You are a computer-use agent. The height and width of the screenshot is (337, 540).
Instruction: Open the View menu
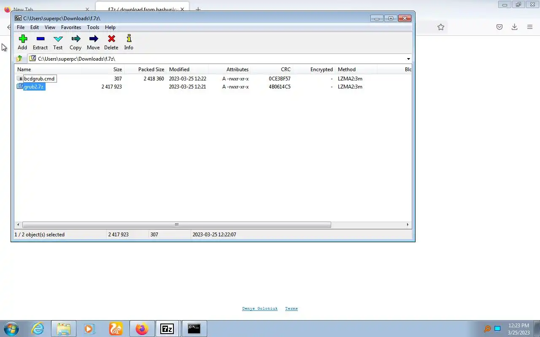tap(50, 27)
